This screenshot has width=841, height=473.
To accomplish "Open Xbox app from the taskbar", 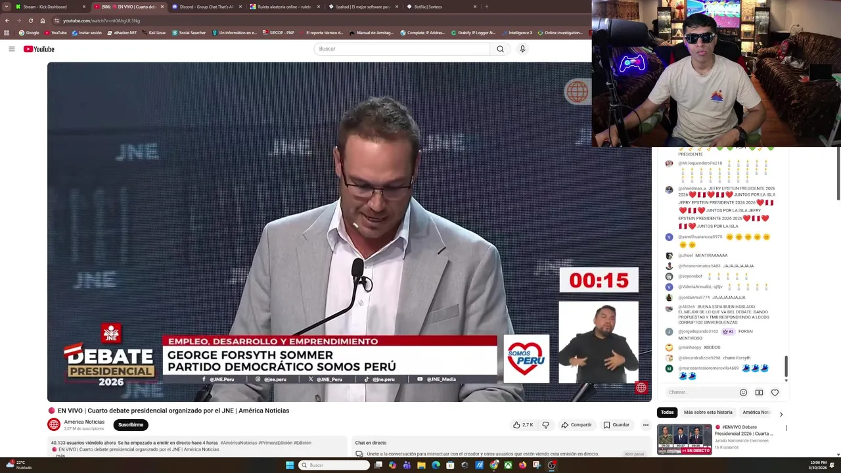I will click(508, 465).
